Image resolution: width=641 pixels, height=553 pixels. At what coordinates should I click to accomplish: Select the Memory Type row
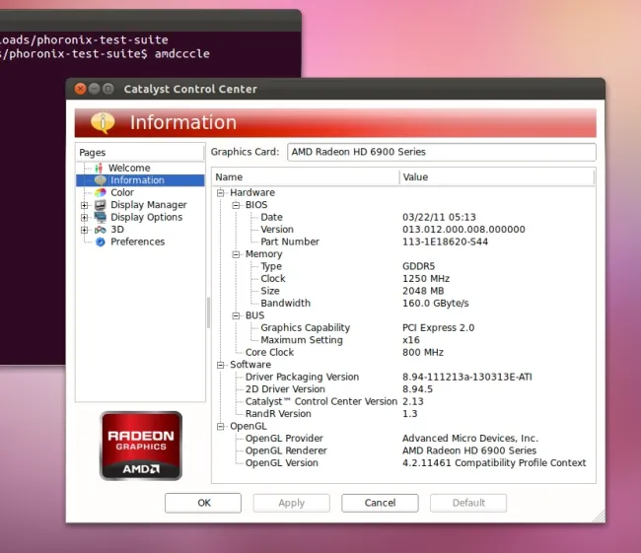(403, 266)
